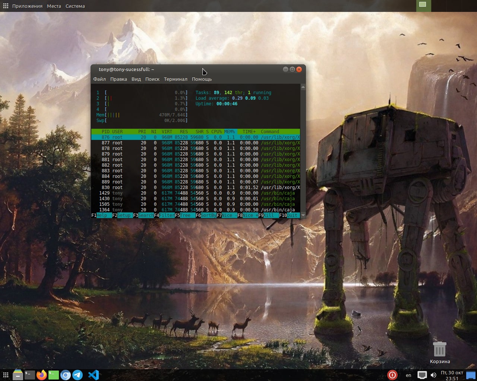Click the terminal scrollbar up arrow
The width and height of the screenshot is (477, 381).
point(303,87)
